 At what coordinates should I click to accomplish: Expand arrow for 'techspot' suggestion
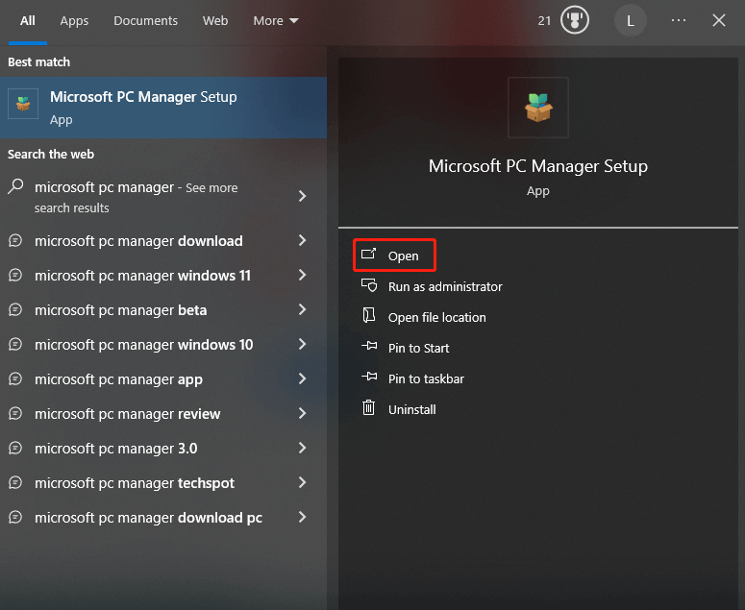click(302, 483)
